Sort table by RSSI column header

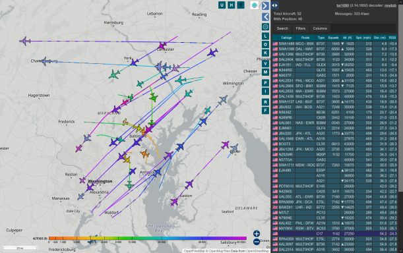[x=392, y=38]
